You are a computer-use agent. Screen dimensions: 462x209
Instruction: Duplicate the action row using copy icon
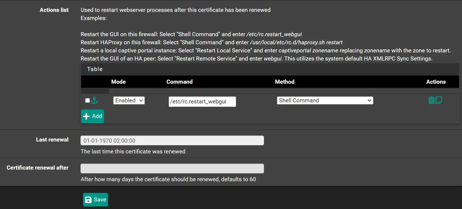439,100
